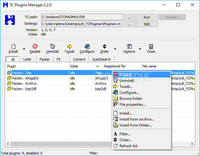Switch to the Lister tab
200x156 pixels.
(x=27, y=59)
